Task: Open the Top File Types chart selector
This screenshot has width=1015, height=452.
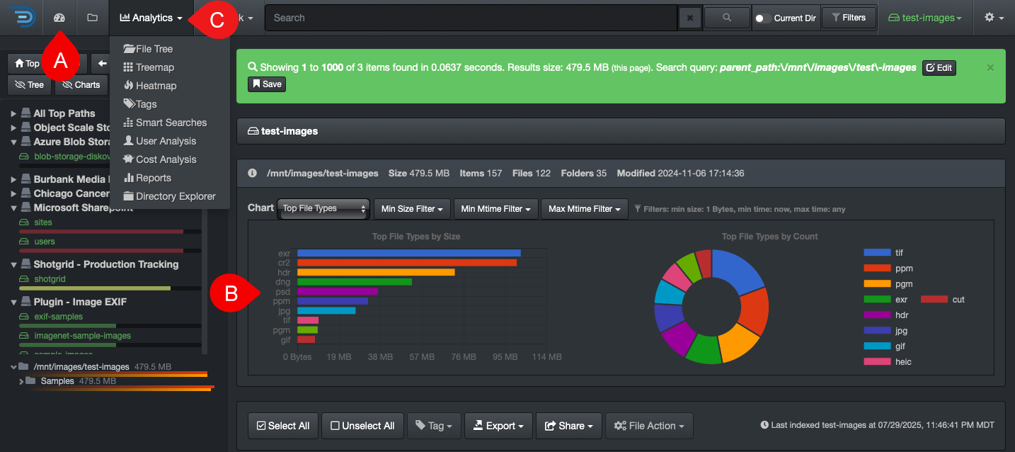Action: (323, 209)
